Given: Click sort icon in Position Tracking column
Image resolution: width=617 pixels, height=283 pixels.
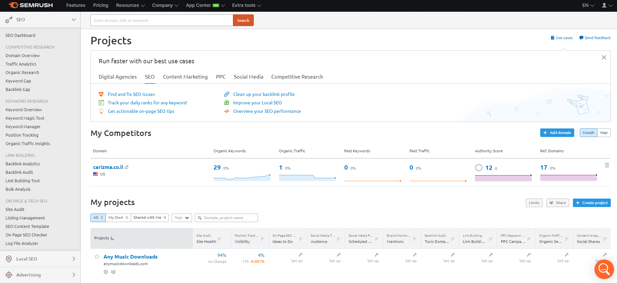Looking at the screenshot, I should (262, 239).
